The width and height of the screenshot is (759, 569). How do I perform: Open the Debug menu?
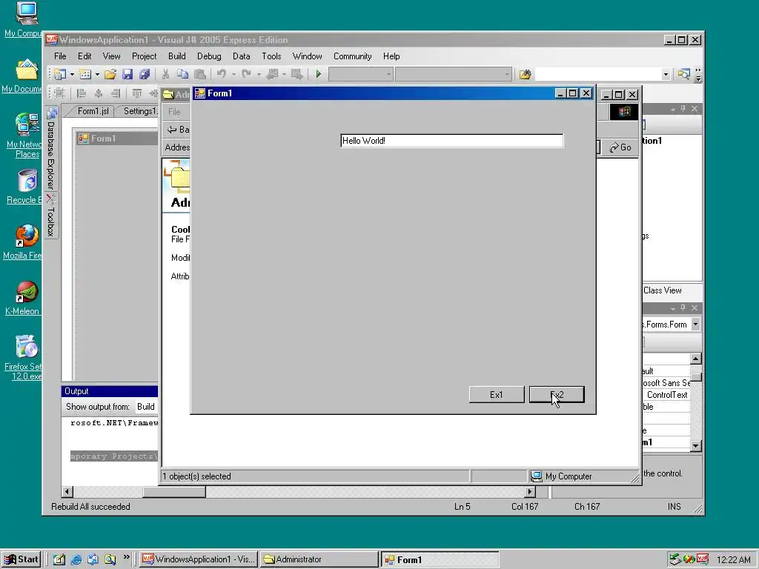209,56
